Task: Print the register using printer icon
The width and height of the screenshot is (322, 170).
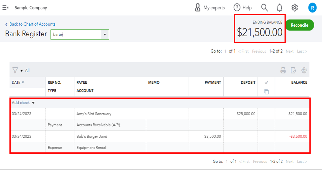Action: (283, 71)
